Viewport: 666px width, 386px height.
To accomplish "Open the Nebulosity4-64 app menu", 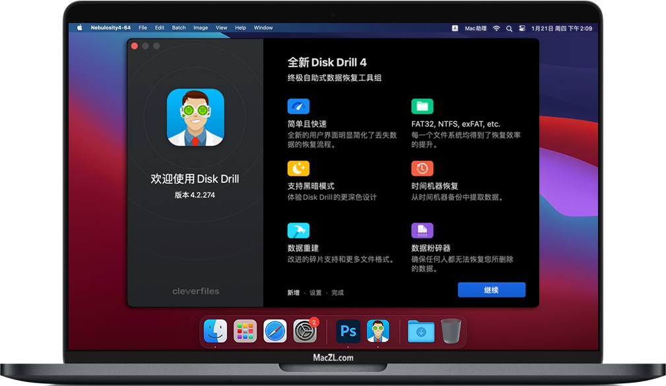I will [x=110, y=28].
